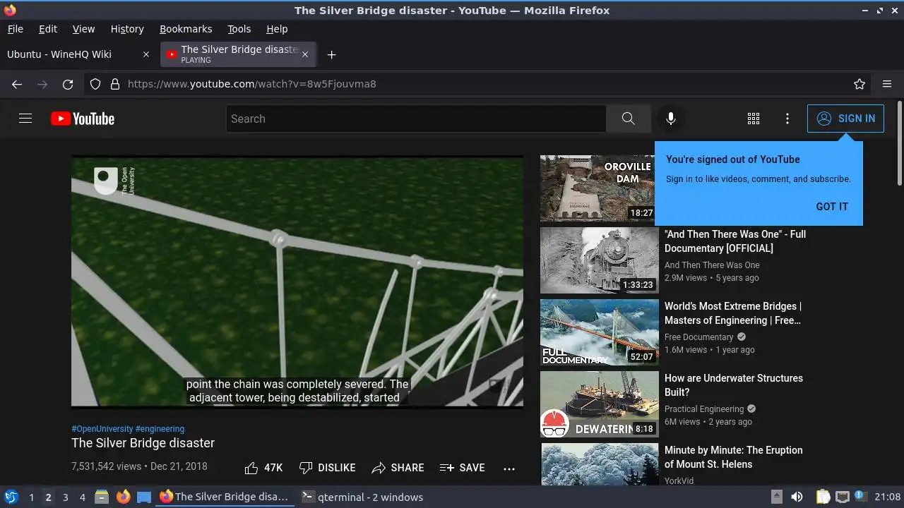
Task: Open Practical Engineering channel name
Action: coord(704,409)
